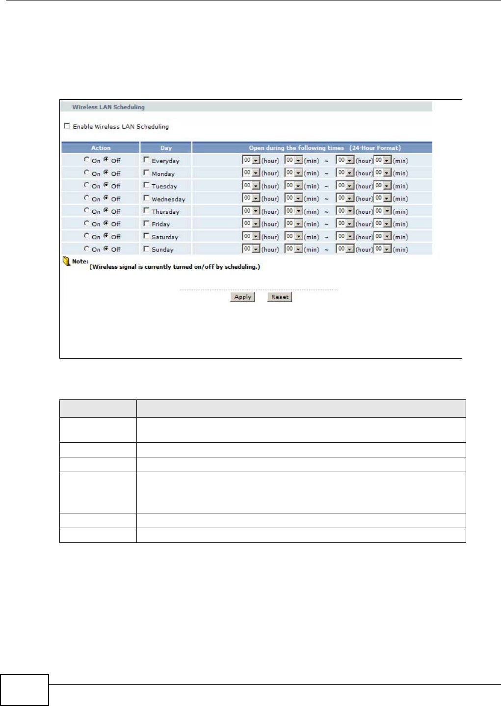Image resolution: width=501 pixels, height=706 pixels.
Task: Tick the Monday checkbox
Action: [x=146, y=172]
